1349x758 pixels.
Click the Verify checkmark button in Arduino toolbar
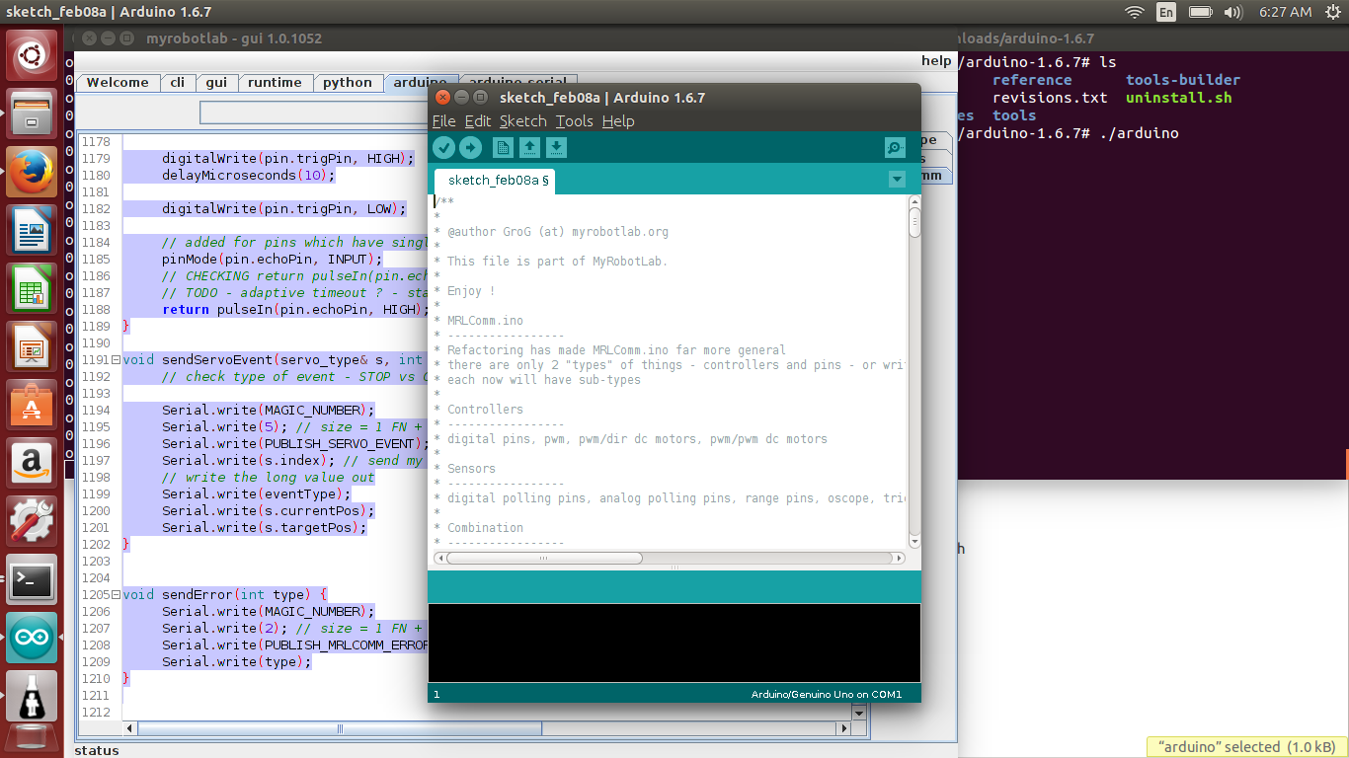coord(444,148)
